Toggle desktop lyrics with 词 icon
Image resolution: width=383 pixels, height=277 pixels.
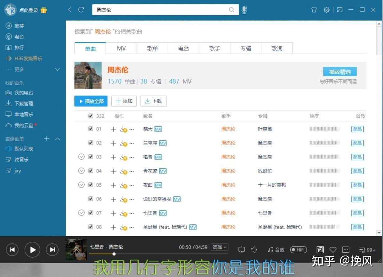click(320, 250)
